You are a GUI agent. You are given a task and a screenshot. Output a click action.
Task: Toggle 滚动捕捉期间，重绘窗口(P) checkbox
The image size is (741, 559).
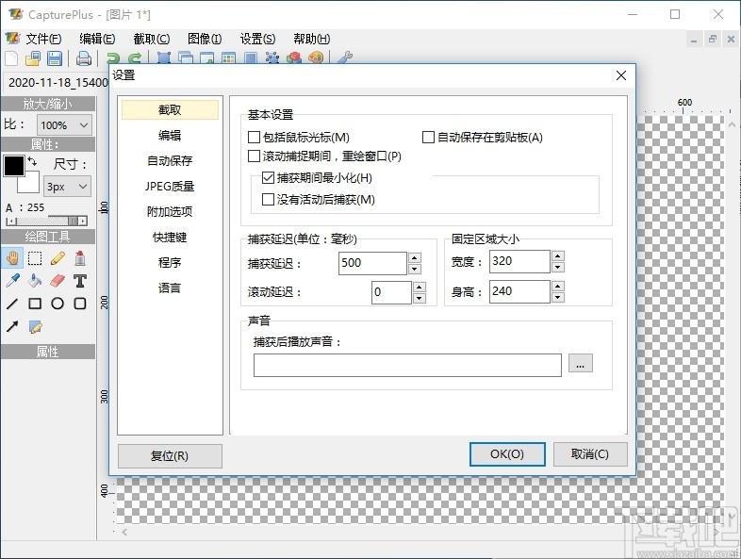coord(254,156)
